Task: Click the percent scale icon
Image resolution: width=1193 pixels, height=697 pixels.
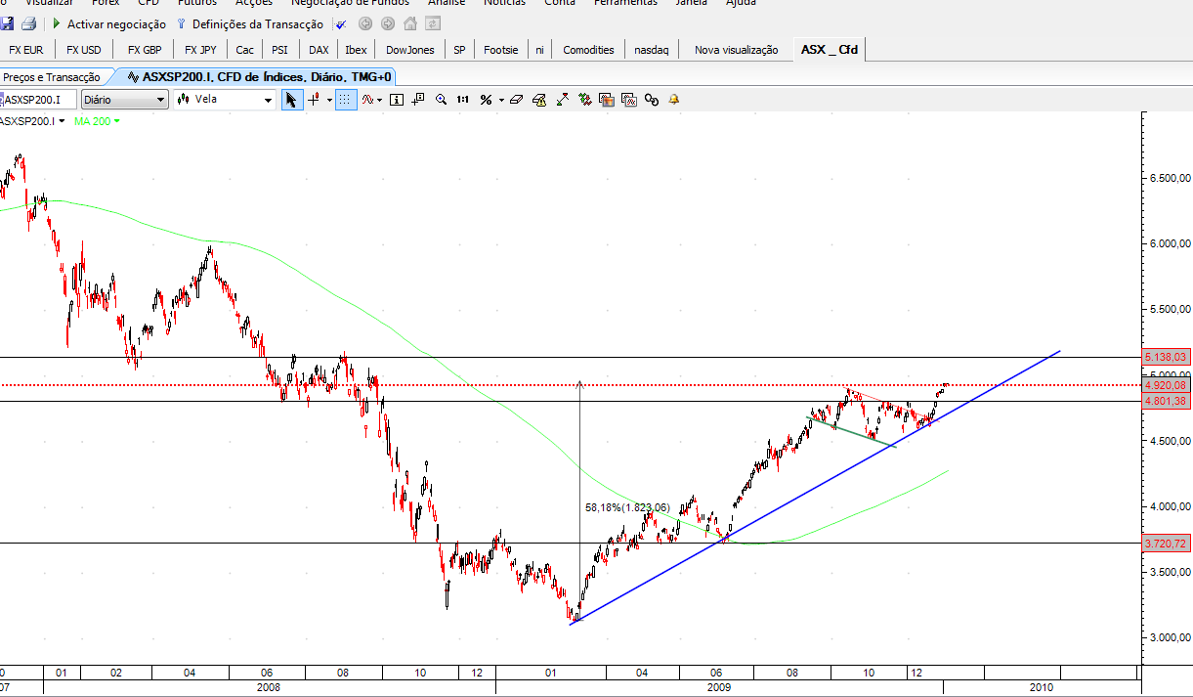Action: pos(486,99)
